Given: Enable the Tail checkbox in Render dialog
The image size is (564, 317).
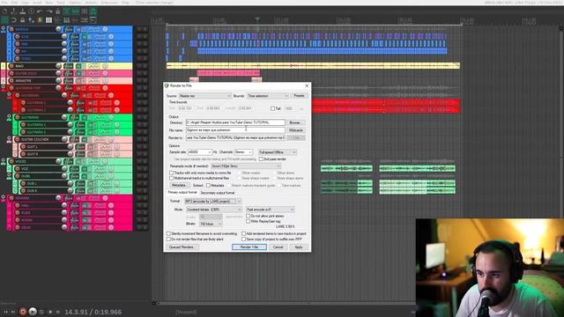Looking at the screenshot, I should (272, 108).
